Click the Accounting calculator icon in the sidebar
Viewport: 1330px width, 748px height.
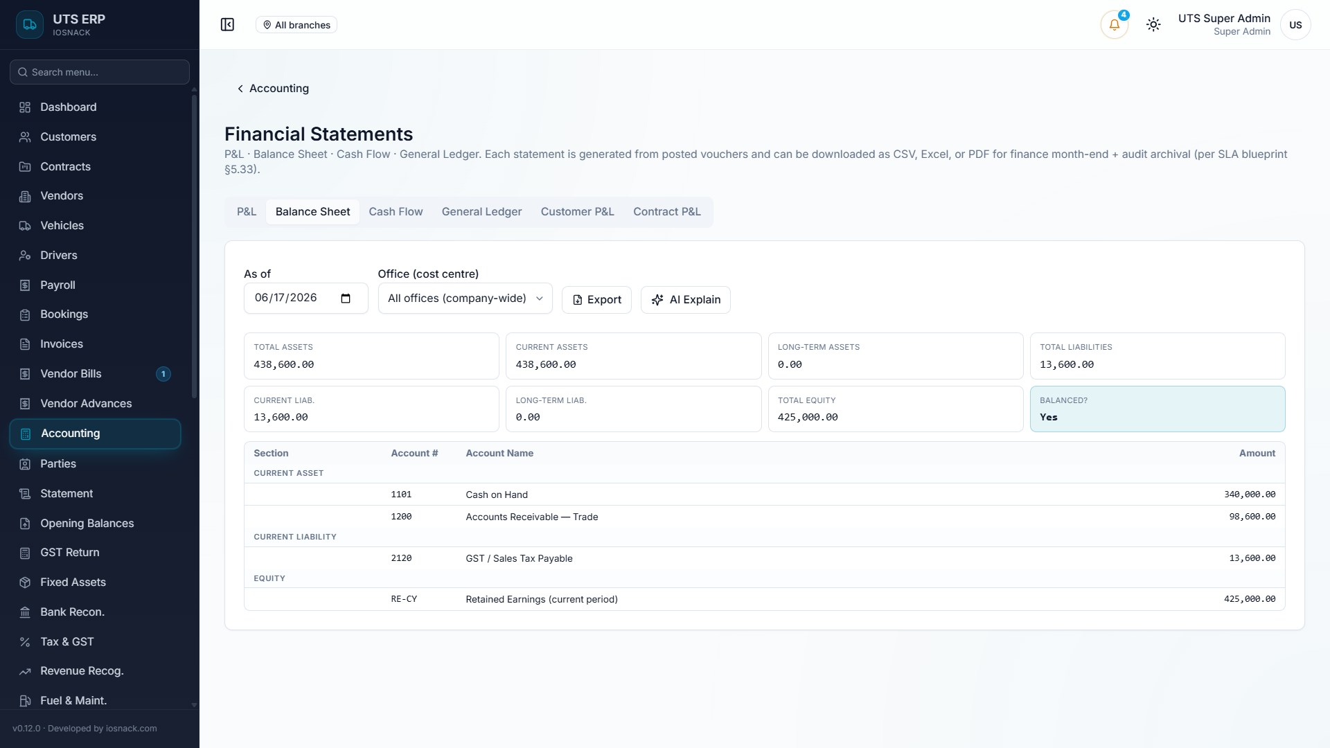26,434
